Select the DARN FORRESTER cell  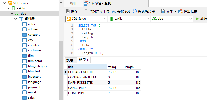(87, 83)
